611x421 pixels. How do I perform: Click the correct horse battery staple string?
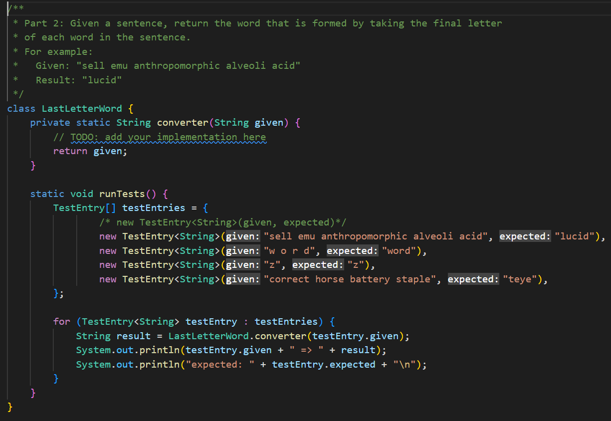[x=351, y=279]
